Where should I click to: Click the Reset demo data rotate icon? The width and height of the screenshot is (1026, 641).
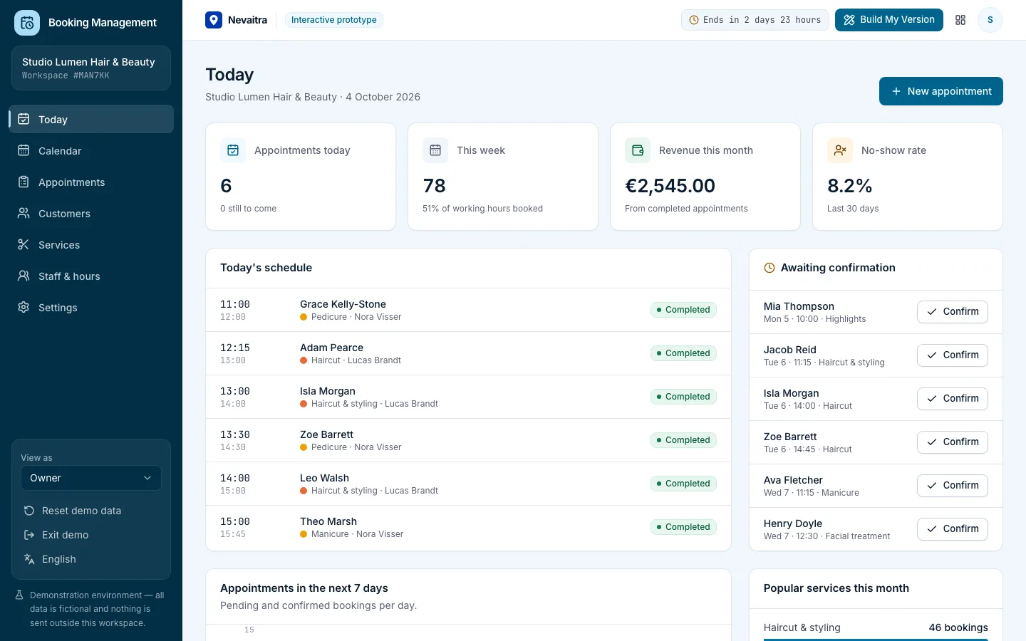[29, 511]
